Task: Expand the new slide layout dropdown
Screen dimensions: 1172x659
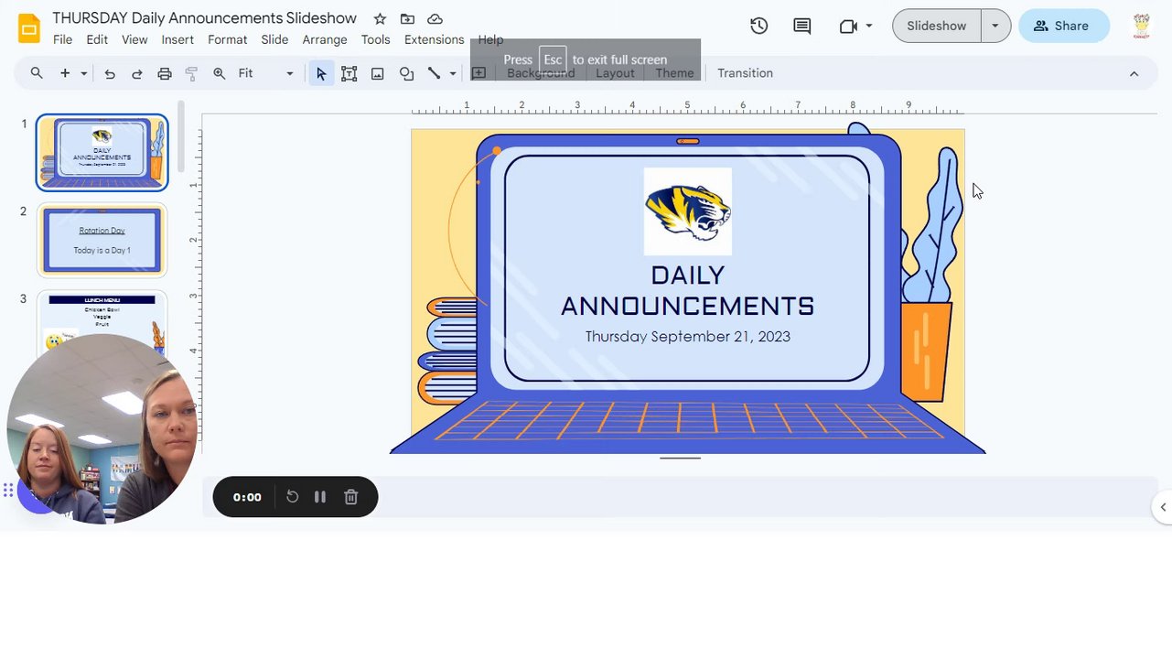Action: [84, 73]
